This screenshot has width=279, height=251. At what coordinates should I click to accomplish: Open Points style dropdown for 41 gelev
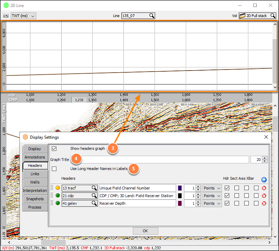pos(212,203)
